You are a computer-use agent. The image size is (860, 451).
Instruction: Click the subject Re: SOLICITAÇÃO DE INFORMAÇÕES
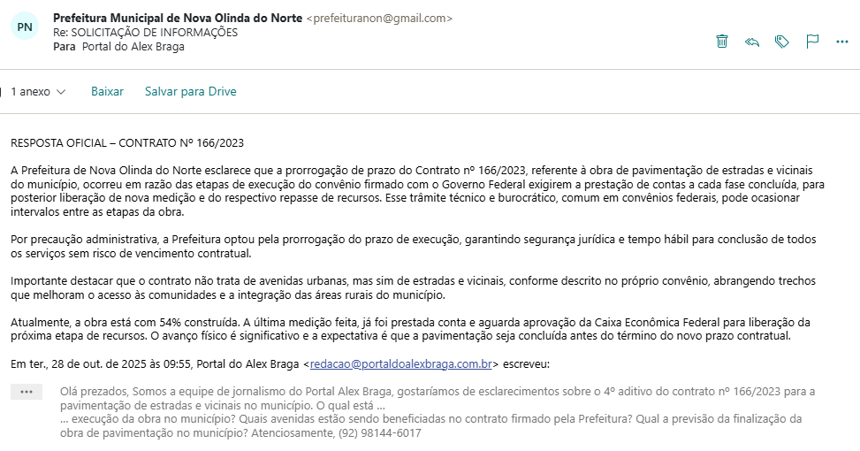point(145,33)
